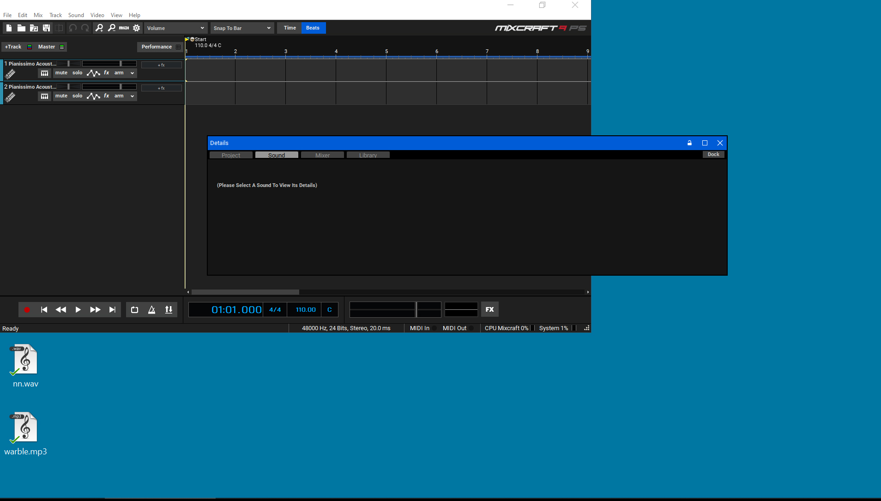Arm track 1 for recording

pos(119,73)
